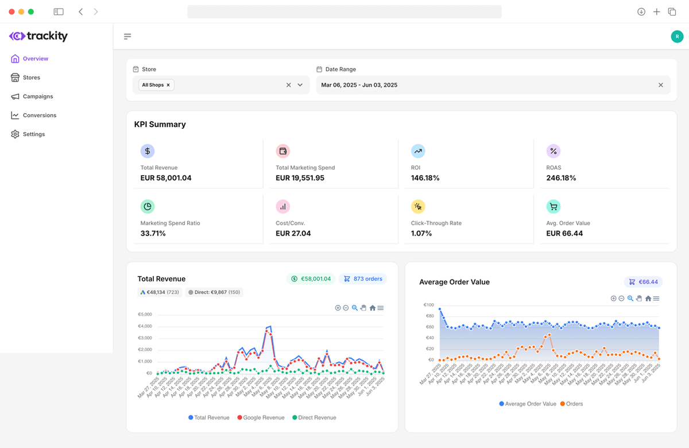This screenshot has width=689, height=448.
Task: Click the browser address bar
Action: (344, 11)
